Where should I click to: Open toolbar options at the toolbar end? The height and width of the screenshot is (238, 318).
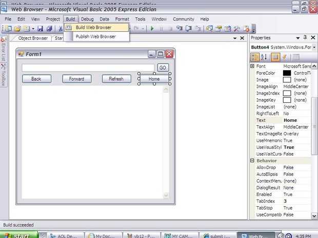click(x=254, y=29)
